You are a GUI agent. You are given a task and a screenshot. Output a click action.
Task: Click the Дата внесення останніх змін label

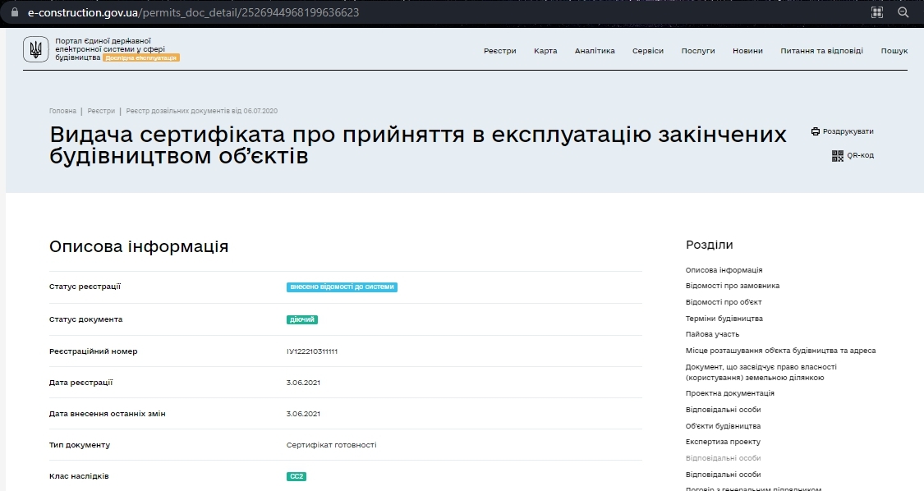click(108, 414)
